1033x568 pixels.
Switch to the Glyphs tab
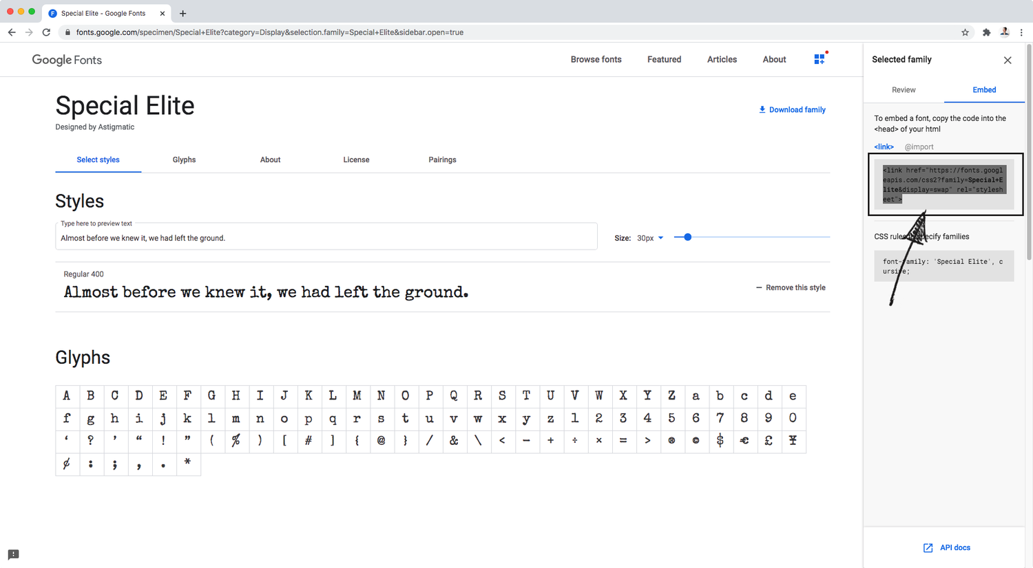[184, 160]
